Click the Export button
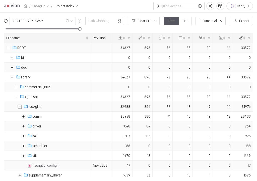Image resolution: width=257 pixels, height=181 pixels. [241, 21]
